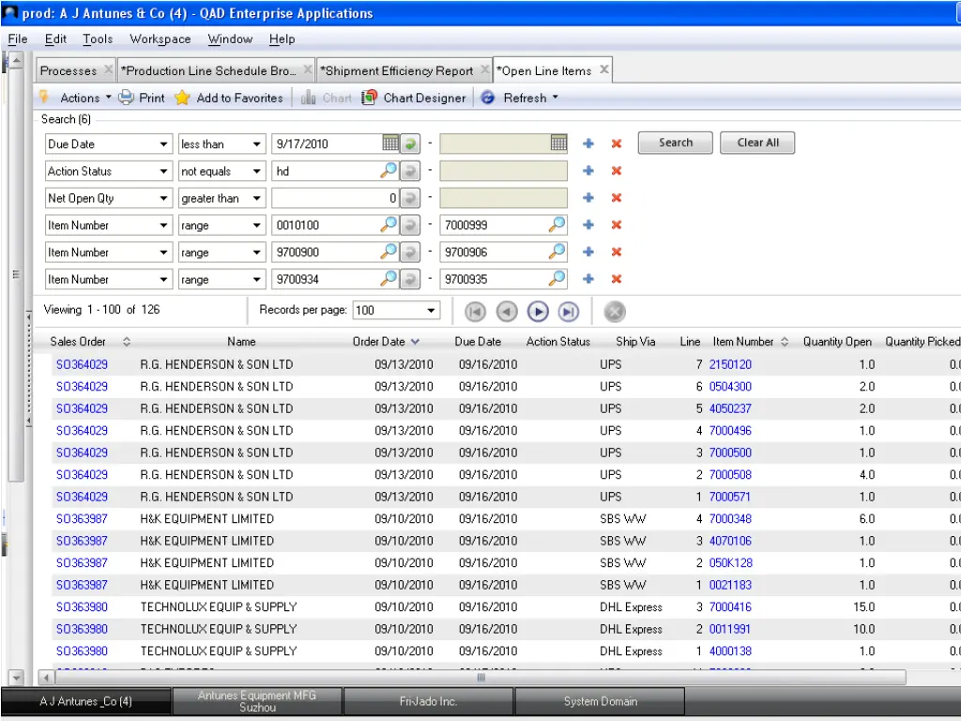The height and width of the screenshot is (721, 961).
Task: Expand the Net Open Qty field dropdown
Action: pyautogui.click(x=163, y=198)
